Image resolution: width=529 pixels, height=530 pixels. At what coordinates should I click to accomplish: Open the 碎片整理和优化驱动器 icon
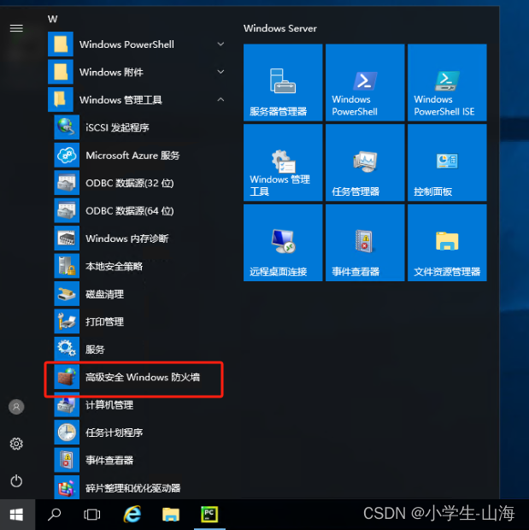[x=67, y=487]
